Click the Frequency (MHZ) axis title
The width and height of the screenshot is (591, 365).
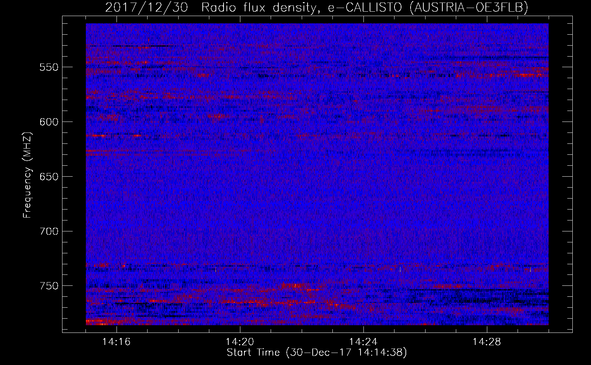pos(27,175)
